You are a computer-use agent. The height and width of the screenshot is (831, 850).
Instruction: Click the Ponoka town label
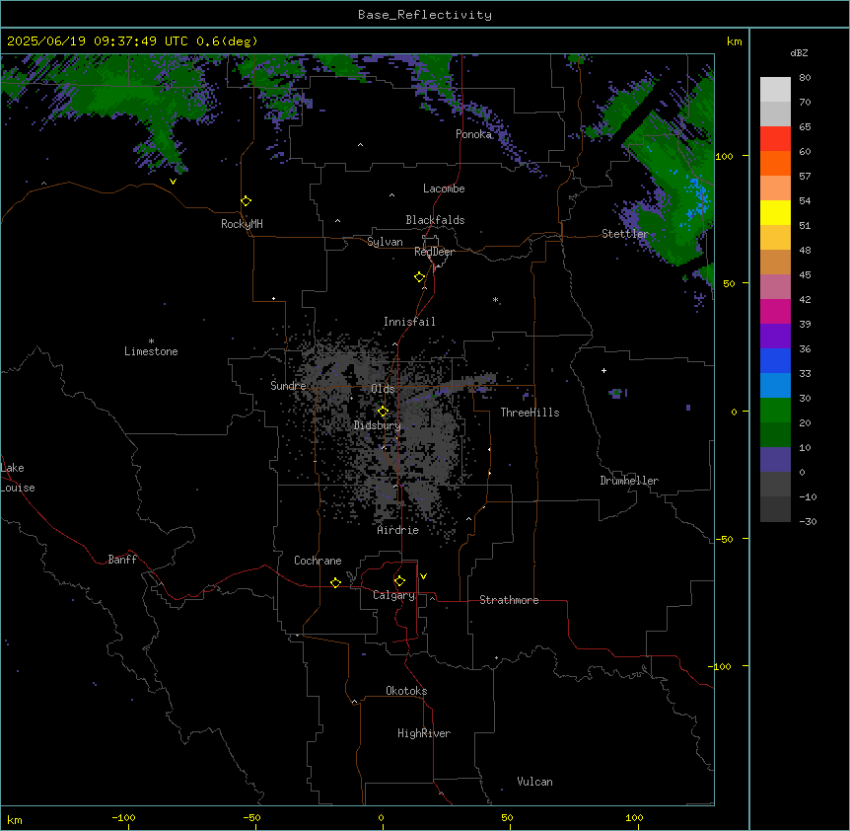click(473, 134)
